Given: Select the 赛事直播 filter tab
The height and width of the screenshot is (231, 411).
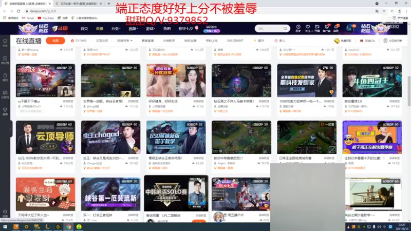Looking at the screenshot, I should point(147,41).
